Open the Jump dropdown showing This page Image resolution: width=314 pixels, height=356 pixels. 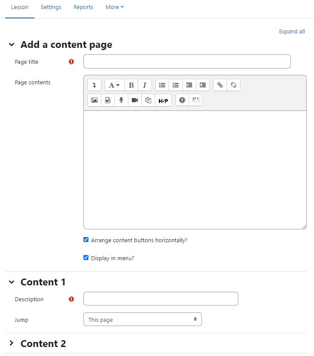pos(142,319)
